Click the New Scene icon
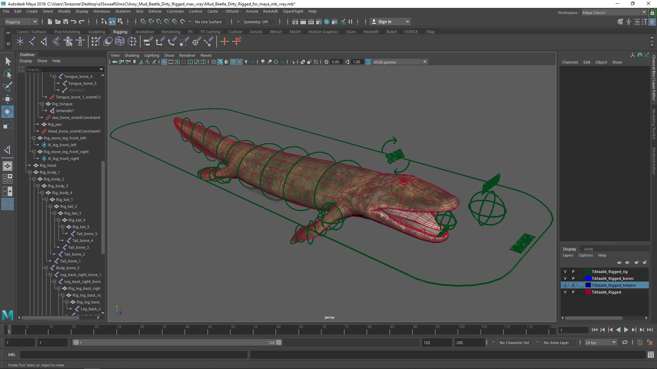The height and width of the screenshot is (369, 657). [50, 22]
